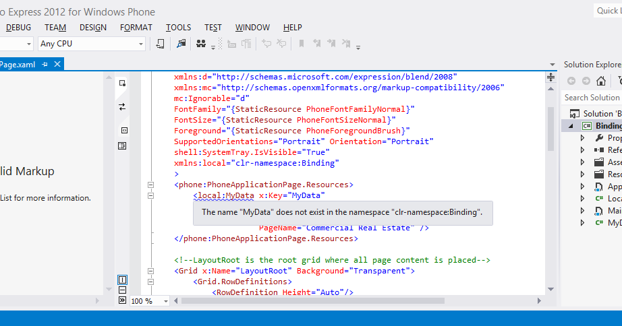Click the Quick Launch search box

pos(608,11)
